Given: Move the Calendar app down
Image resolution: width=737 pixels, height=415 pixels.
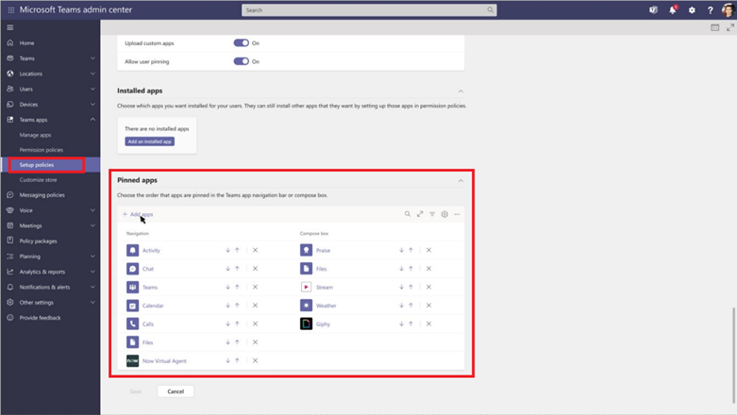Looking at the screenshot, I should [x=228, y=306].
